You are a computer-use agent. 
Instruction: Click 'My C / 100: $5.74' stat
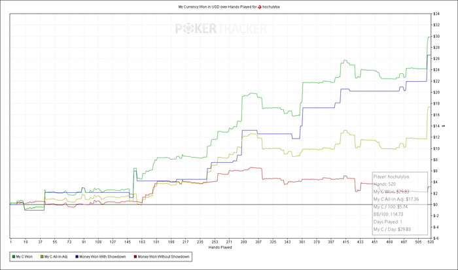(x=391, y=207)
